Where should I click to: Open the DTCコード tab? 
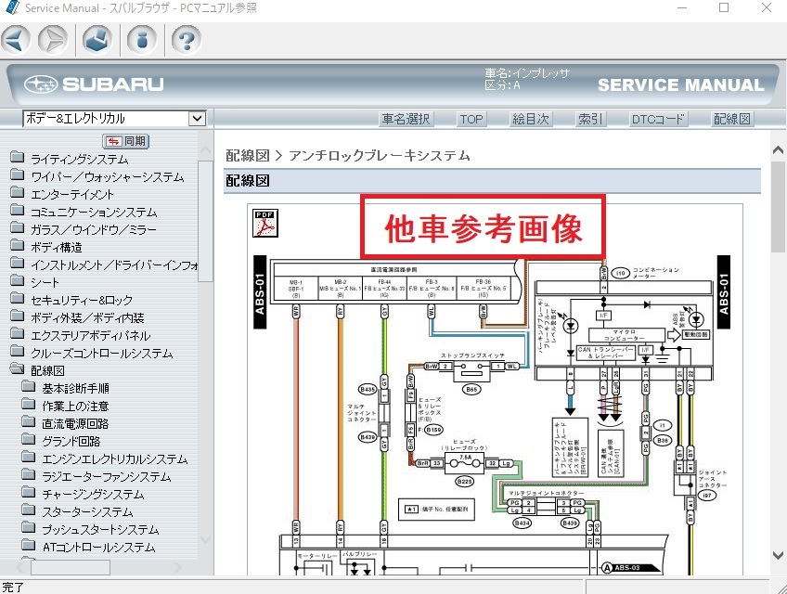point(657,119)
